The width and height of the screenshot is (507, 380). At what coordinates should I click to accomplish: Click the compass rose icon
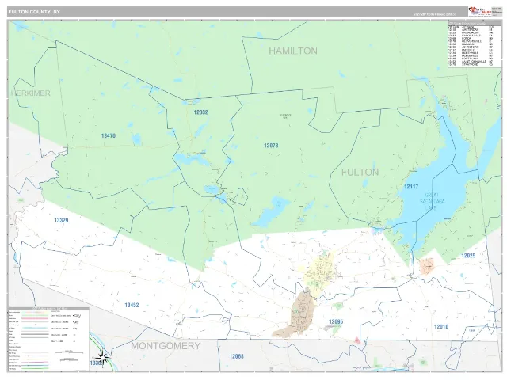(x=103, y=357)
